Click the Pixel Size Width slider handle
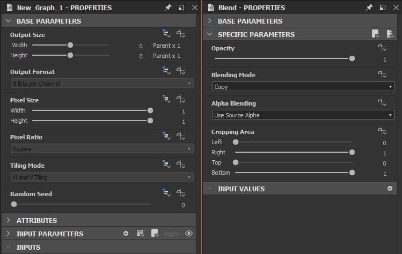 150,110
